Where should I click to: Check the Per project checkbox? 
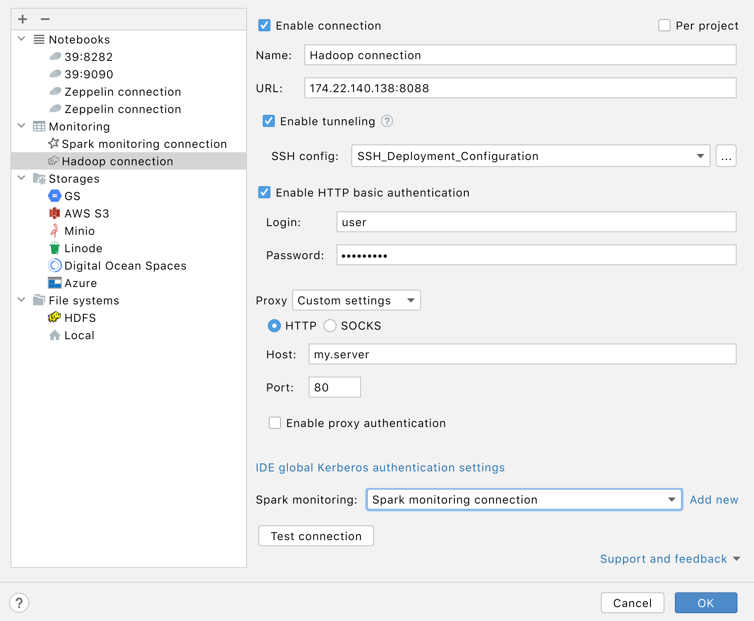[x=664, y=26]
